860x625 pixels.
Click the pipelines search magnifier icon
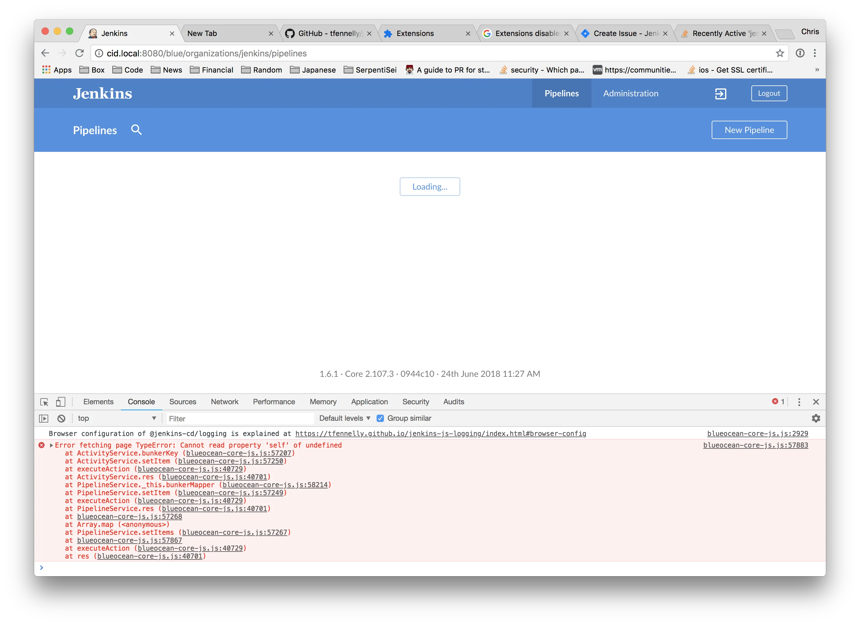(136, 130)
